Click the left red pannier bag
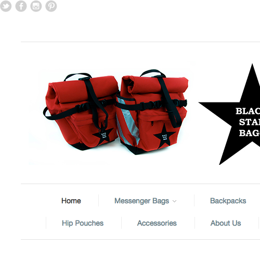 [x=81, y=112]
